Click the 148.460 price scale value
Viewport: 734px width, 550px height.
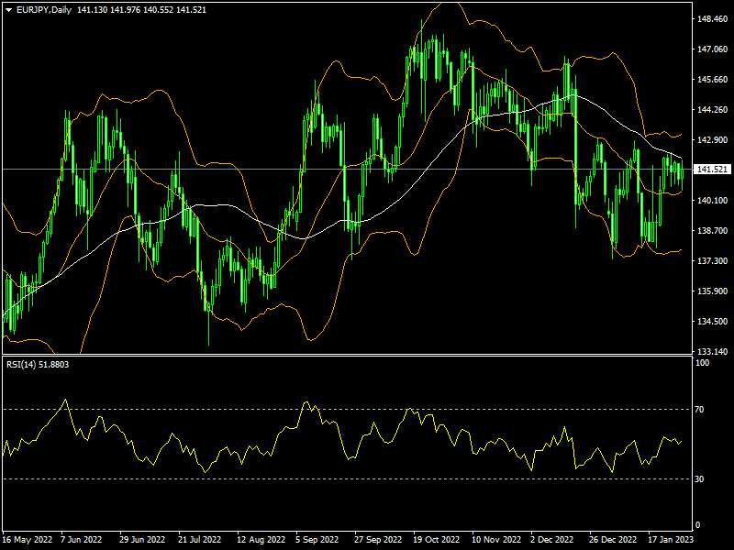[x=713, y=19]
